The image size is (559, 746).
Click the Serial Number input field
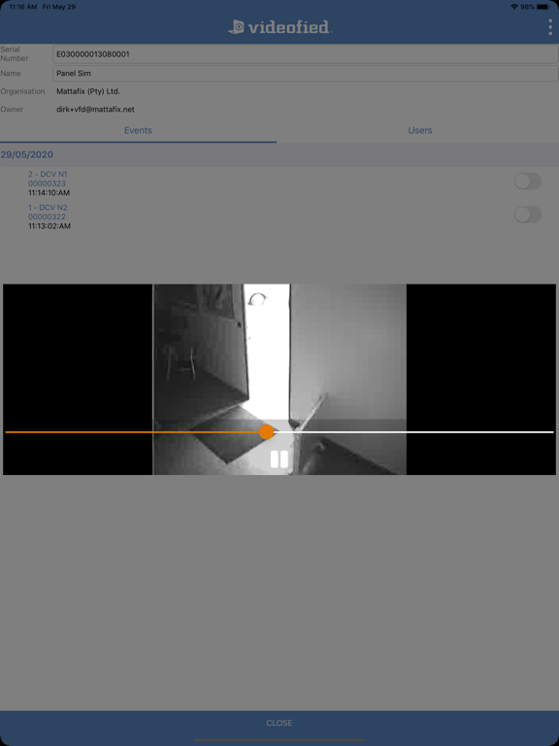click(305, 54)
